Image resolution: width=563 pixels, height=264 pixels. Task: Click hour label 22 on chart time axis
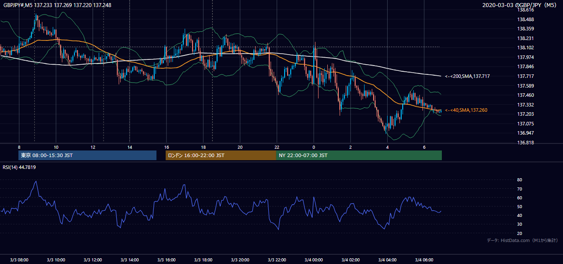(277, 147)
